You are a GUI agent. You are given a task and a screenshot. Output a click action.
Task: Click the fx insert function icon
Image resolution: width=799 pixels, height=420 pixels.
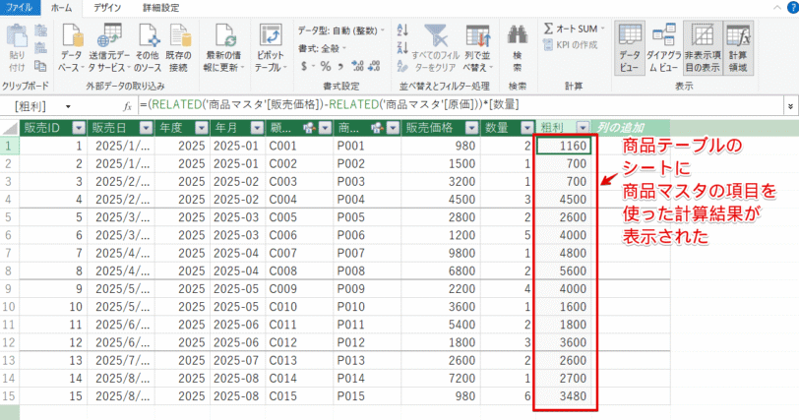(x=127, y=106)
